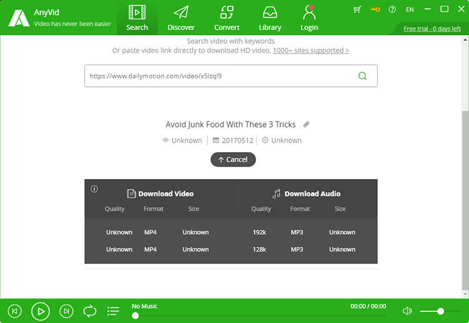Click the previous track button
The image size is (469, 323).
pyautogui.click(x=14, y=311)
